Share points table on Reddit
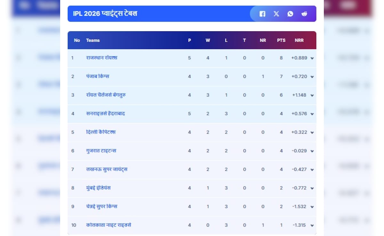Screen dimensions: 384x236 click(304, 14)
